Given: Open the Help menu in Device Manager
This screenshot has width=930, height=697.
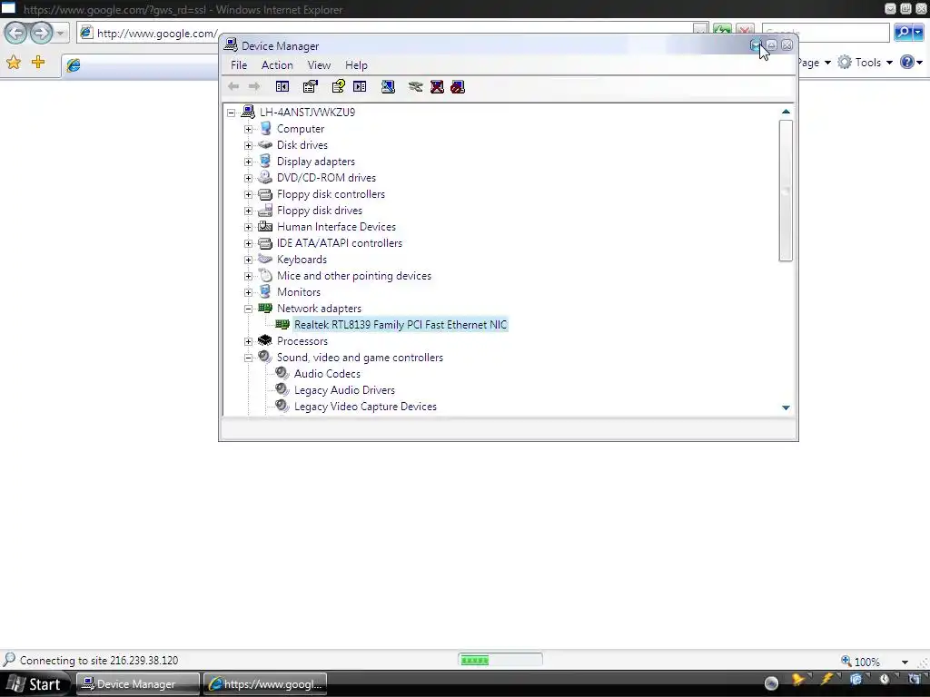Looking at the screenshot, I should [356, 65].
